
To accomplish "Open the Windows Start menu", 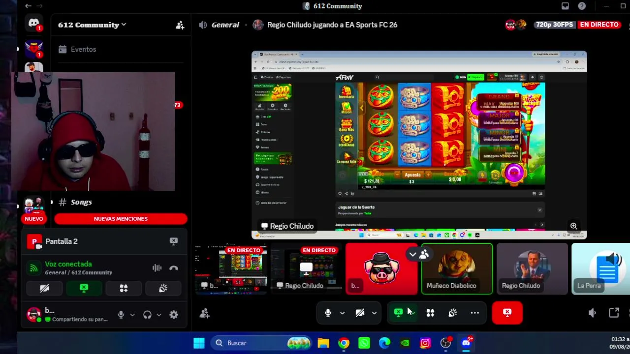I will [199, 343].
